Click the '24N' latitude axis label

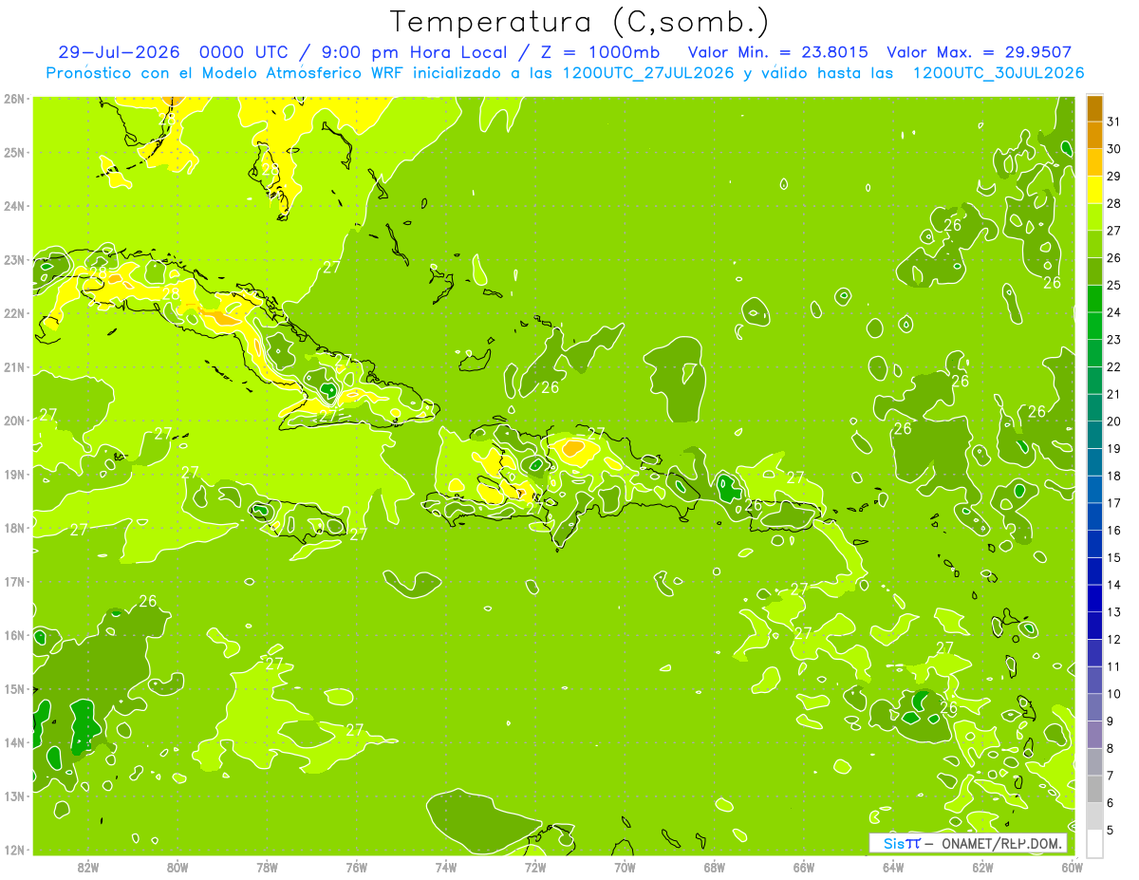click(x=13, y=206)
